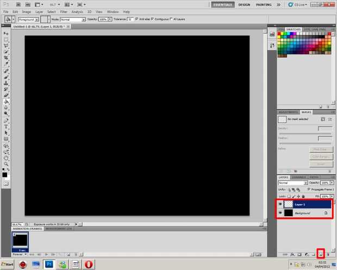This screenshot has height=270, width=337.
Task: Switch to Photoshop on the taskbar
Action: pos(49,264)
